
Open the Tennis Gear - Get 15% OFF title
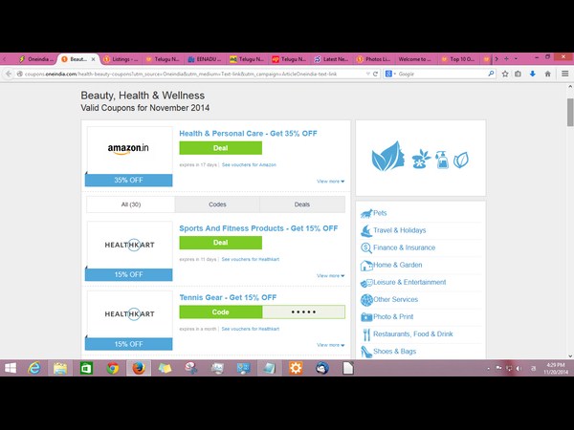tap(228, 297)
